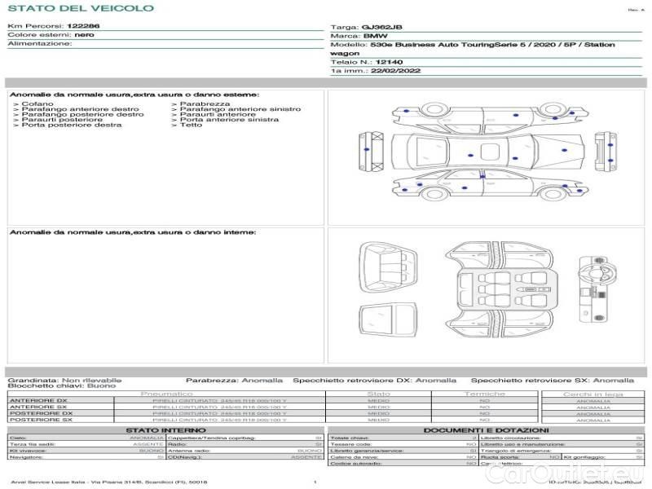Select the Parabrezza anomaly list entry
The height and width of the screenshot is (489, 652).
pyautogui.click(x=205, y=104)
